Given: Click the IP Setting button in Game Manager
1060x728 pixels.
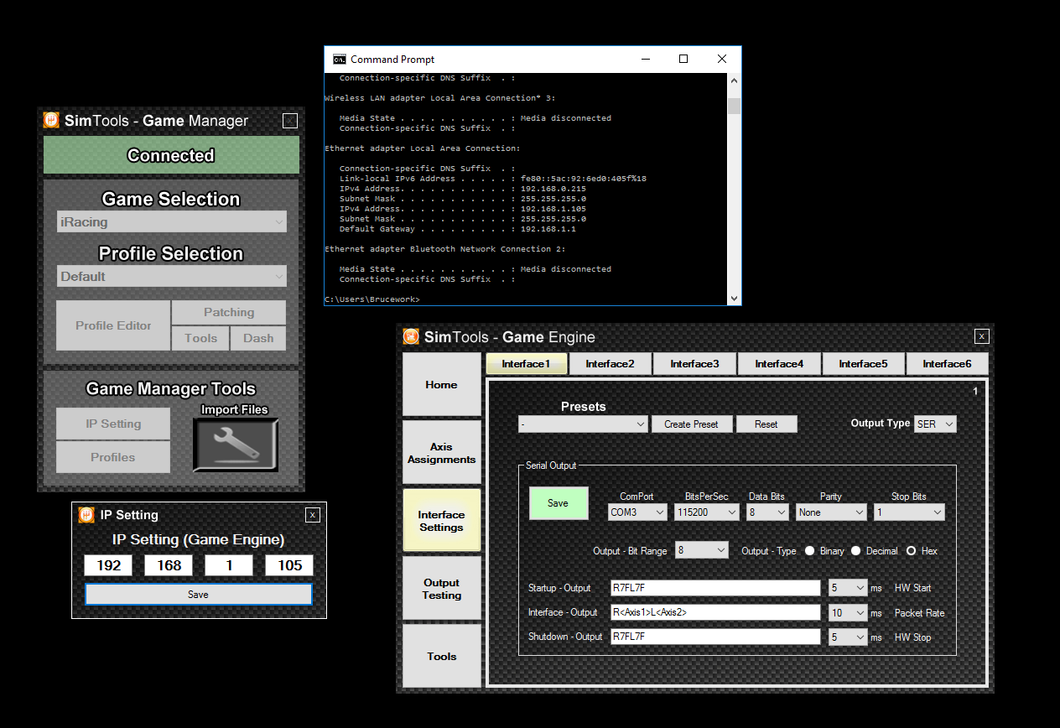Looking at the screenshot, I should click(x=113, y=424).
